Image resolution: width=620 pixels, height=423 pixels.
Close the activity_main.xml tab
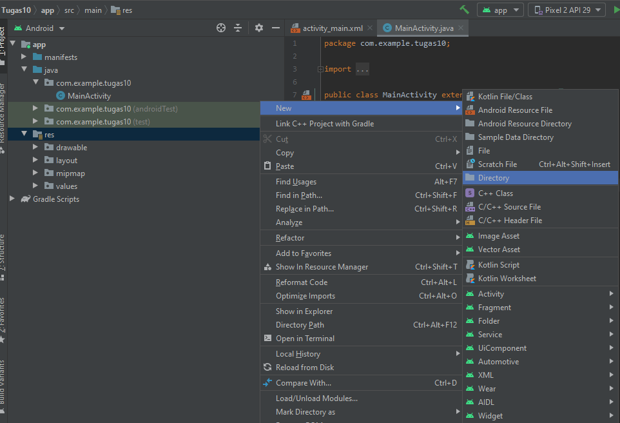tap(370, 28)
